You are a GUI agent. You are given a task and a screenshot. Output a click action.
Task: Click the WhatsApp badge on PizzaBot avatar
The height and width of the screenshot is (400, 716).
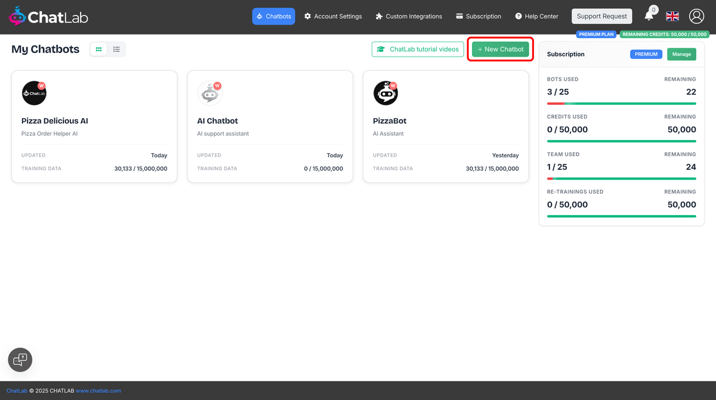(x=394, y=85)
